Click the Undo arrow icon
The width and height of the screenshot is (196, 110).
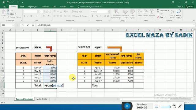pyautogui.click(x=8, y=2)
